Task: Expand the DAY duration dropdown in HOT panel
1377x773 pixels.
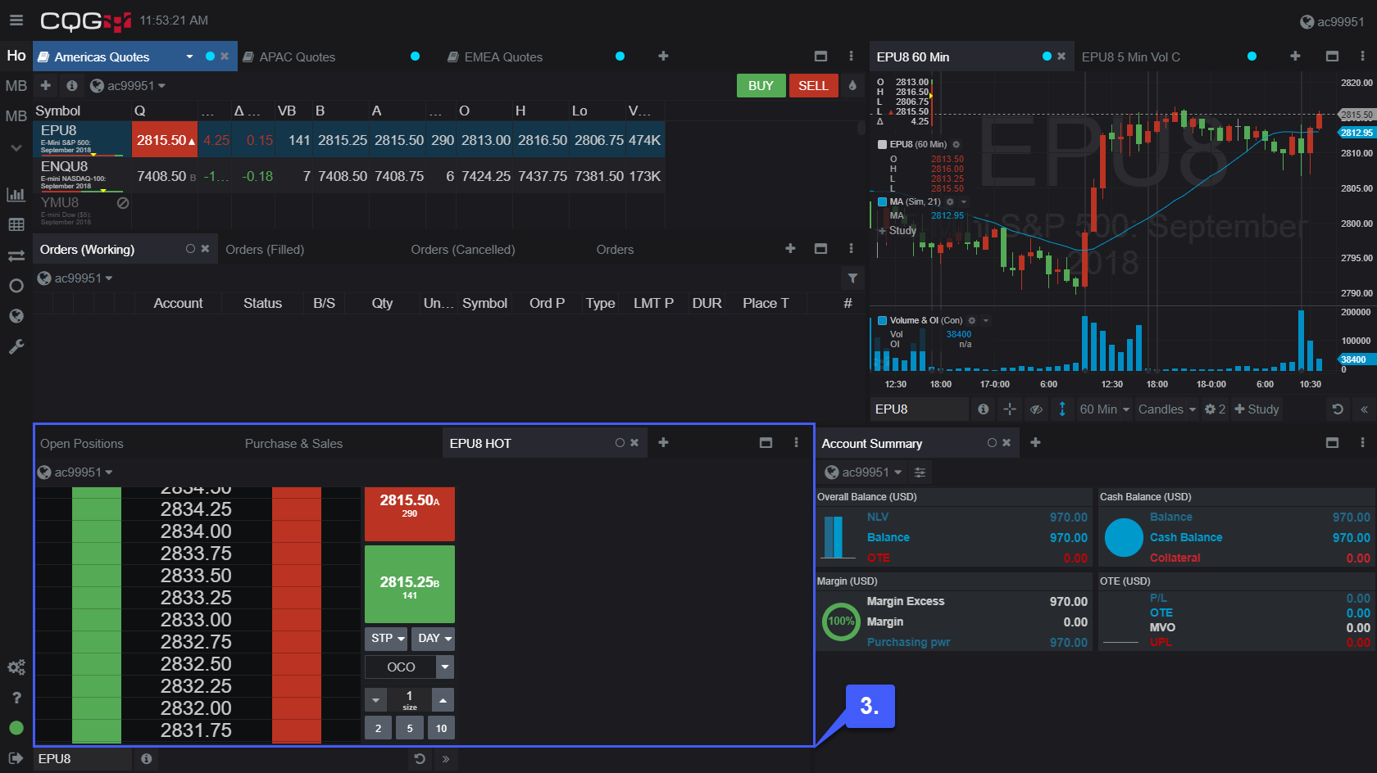Action: click(433, 638)
